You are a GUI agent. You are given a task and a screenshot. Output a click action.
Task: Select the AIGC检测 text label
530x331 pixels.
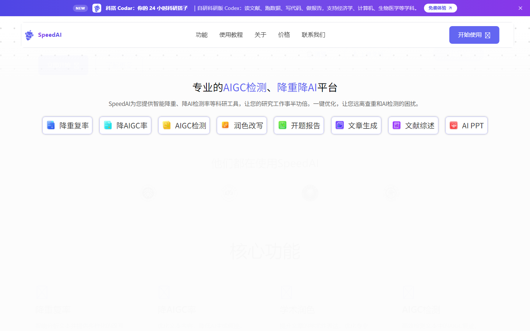coord(191,126)
